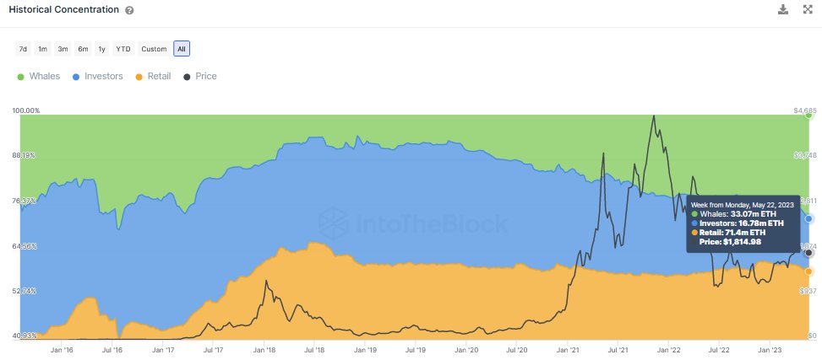Select the 7d time range
Screen dimensions: 822x360
click(24, 49)
